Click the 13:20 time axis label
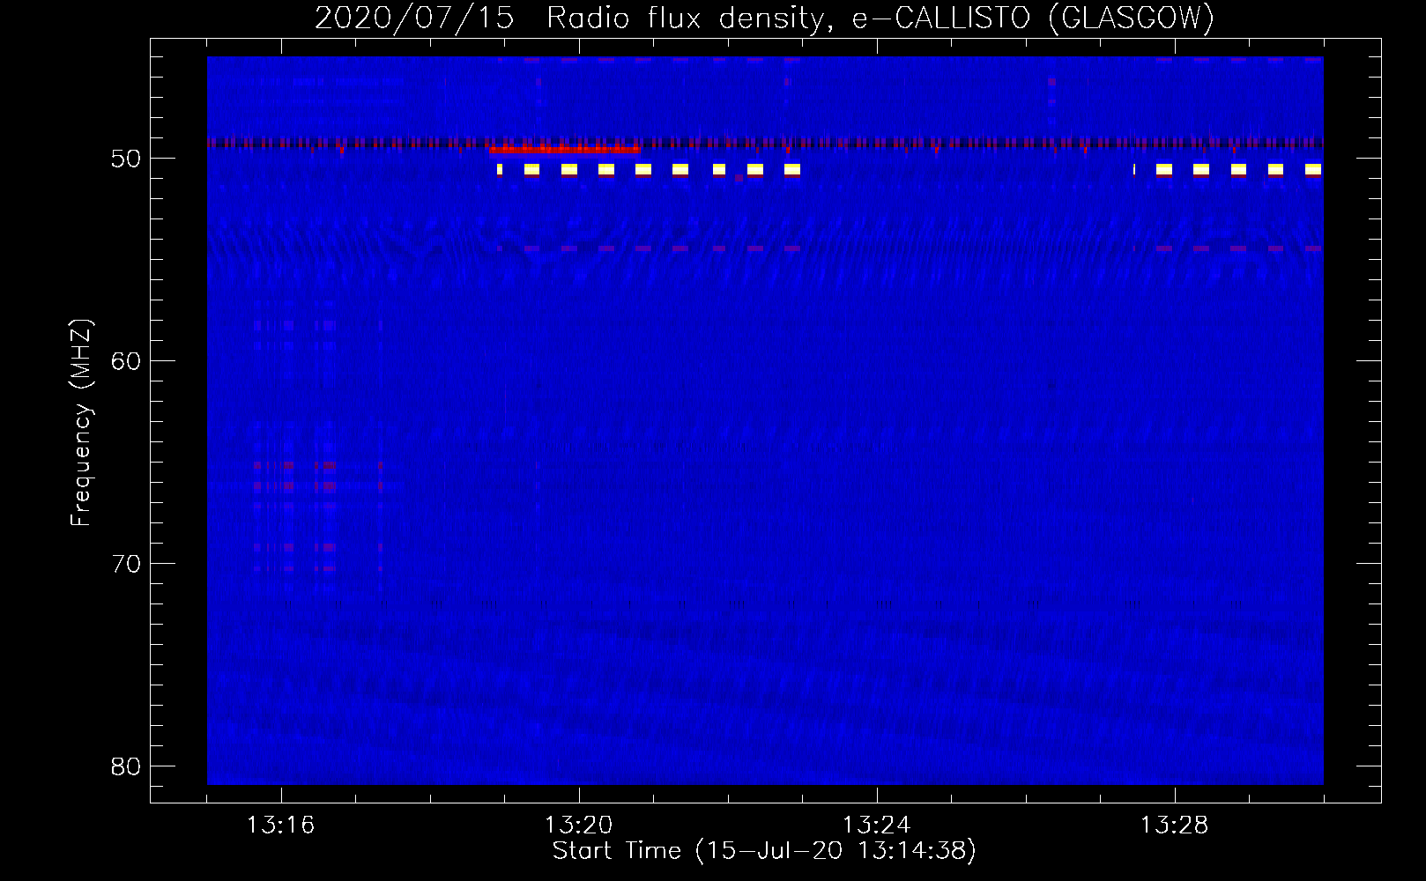The width and height of the screenshot is (1426, 881). [578, 825]
